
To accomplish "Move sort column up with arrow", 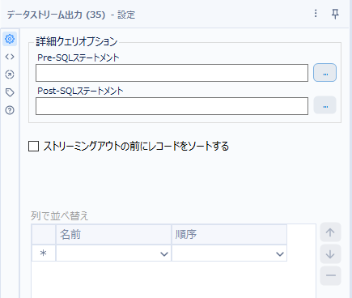I will point(330,232).
